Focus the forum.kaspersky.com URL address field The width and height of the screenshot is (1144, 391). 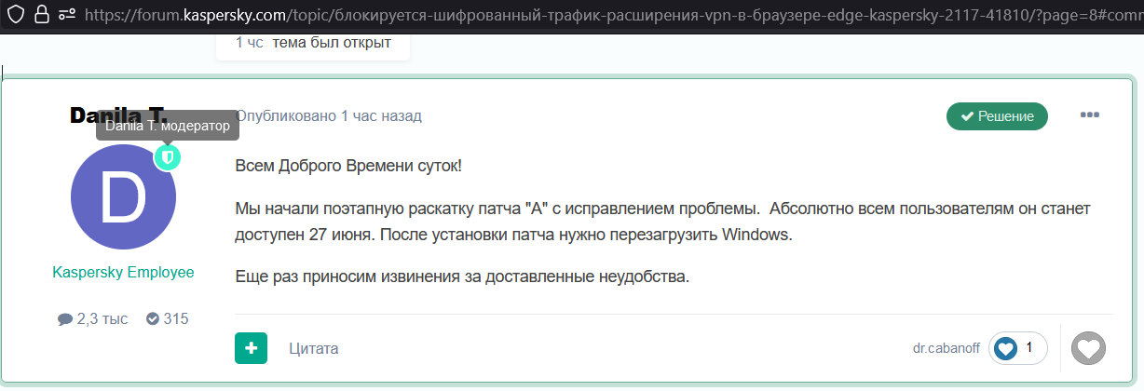tap(559, 14)
